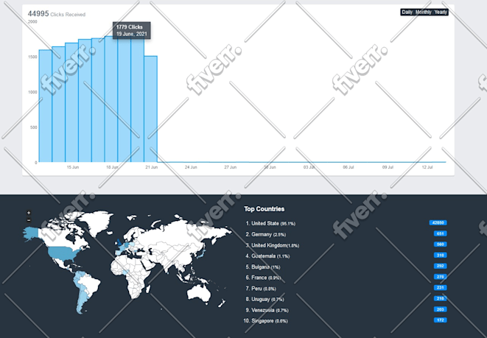The width and height of the screenshot is (487, 338).
Task: Click the 1000 y-axis value
Action: pos(33,92)
